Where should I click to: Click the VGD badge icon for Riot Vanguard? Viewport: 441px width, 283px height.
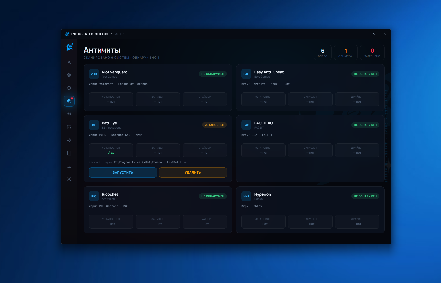click(94, 74)
